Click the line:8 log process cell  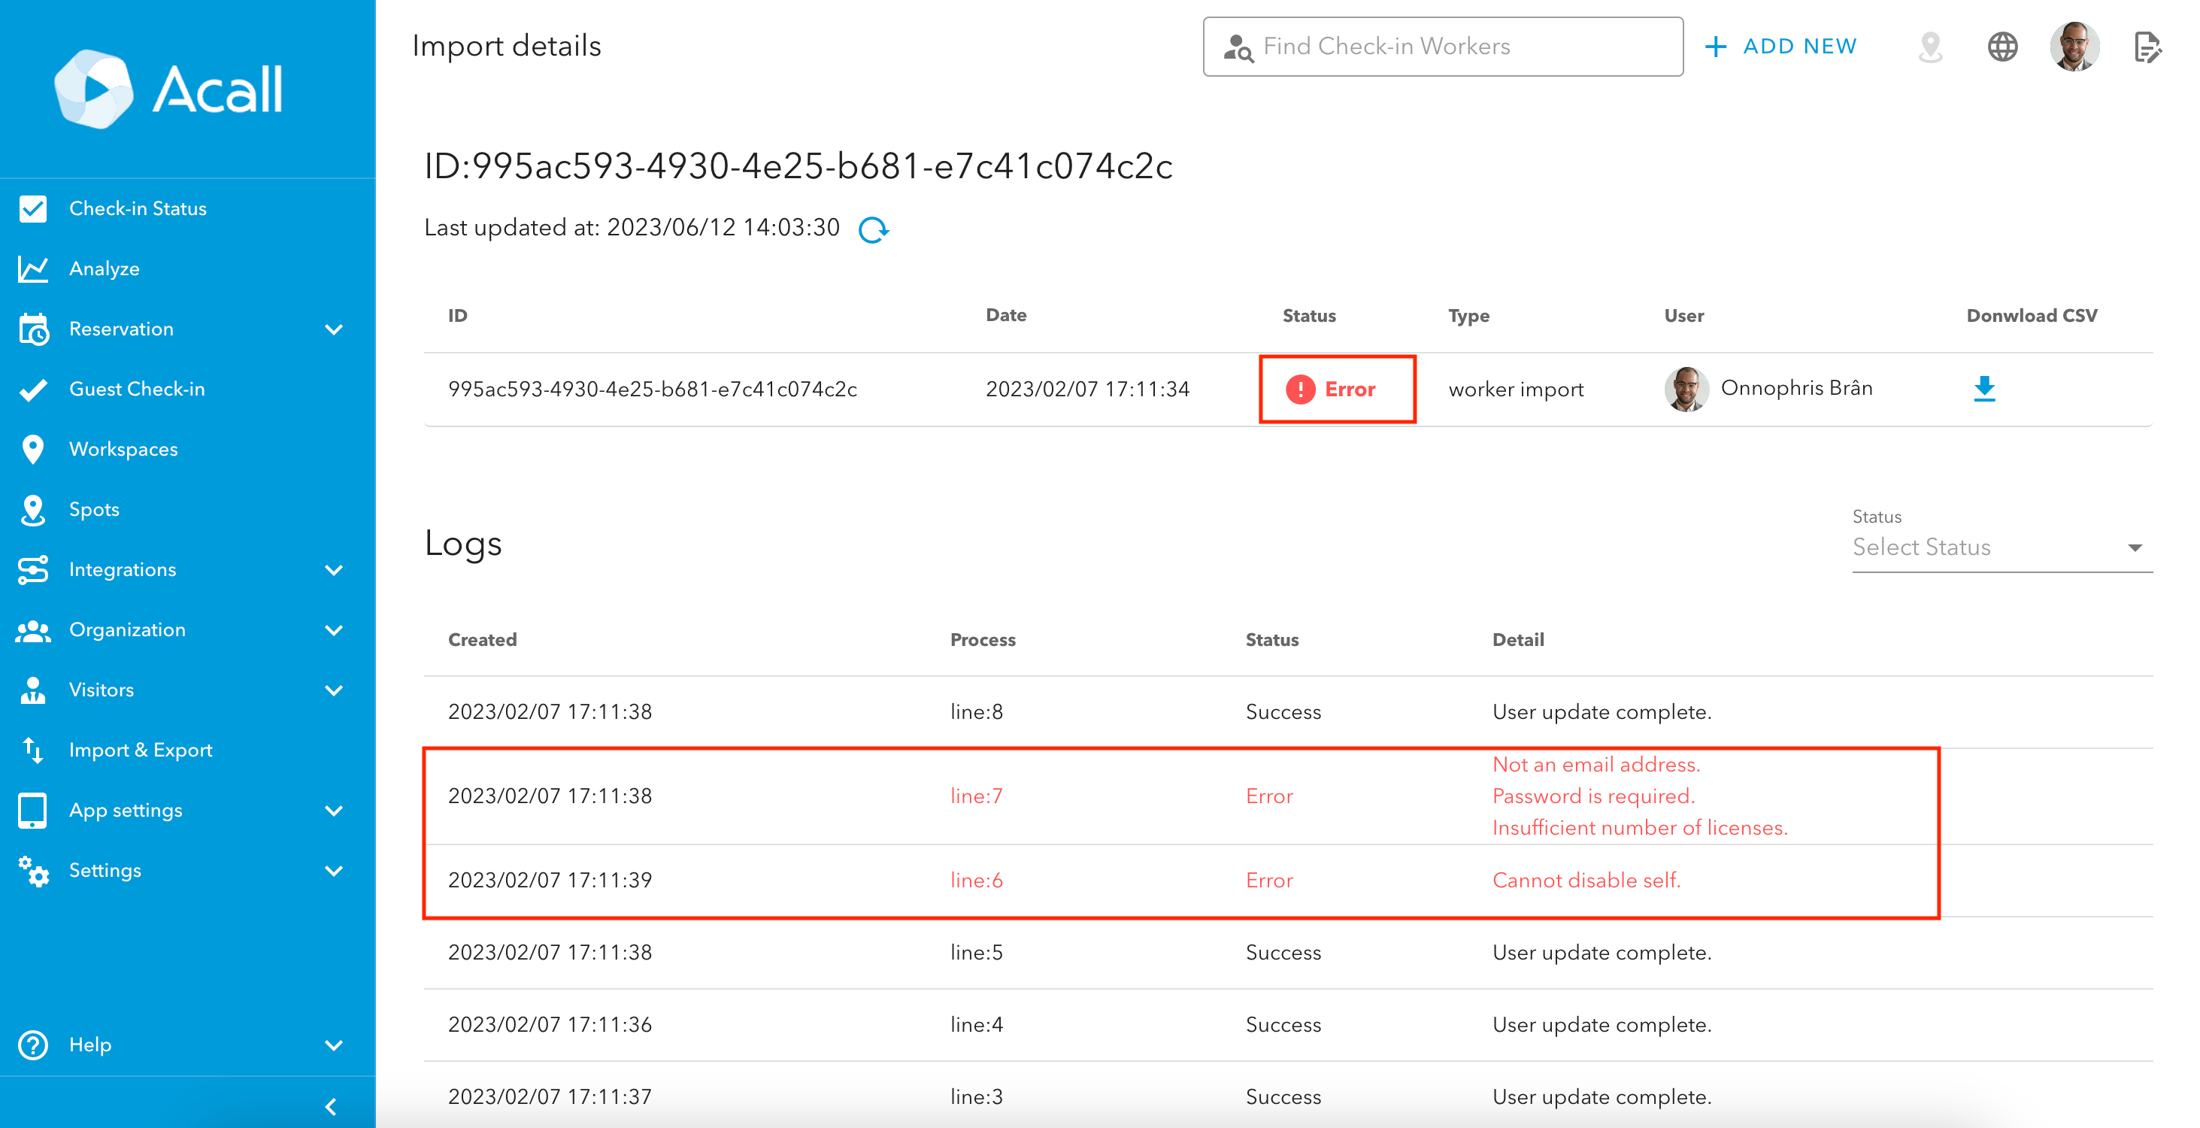[x=976, y=712]
